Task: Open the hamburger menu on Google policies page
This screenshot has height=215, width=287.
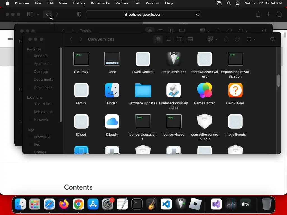Action: 10,38
